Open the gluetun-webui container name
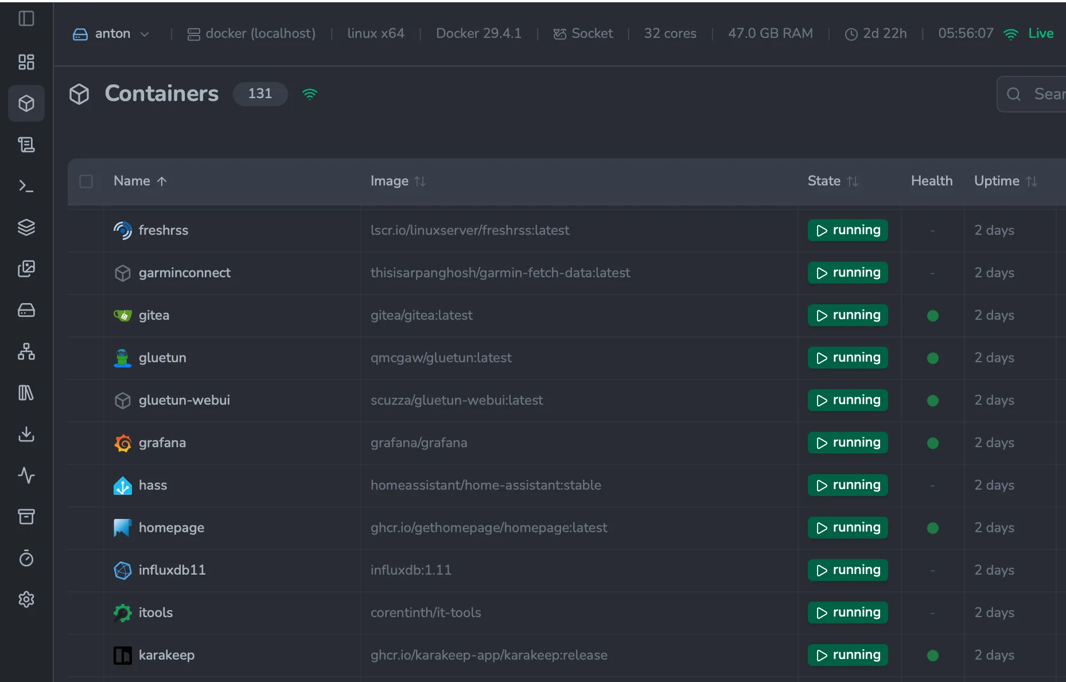The image size is (1066, 682). point(184,400)
